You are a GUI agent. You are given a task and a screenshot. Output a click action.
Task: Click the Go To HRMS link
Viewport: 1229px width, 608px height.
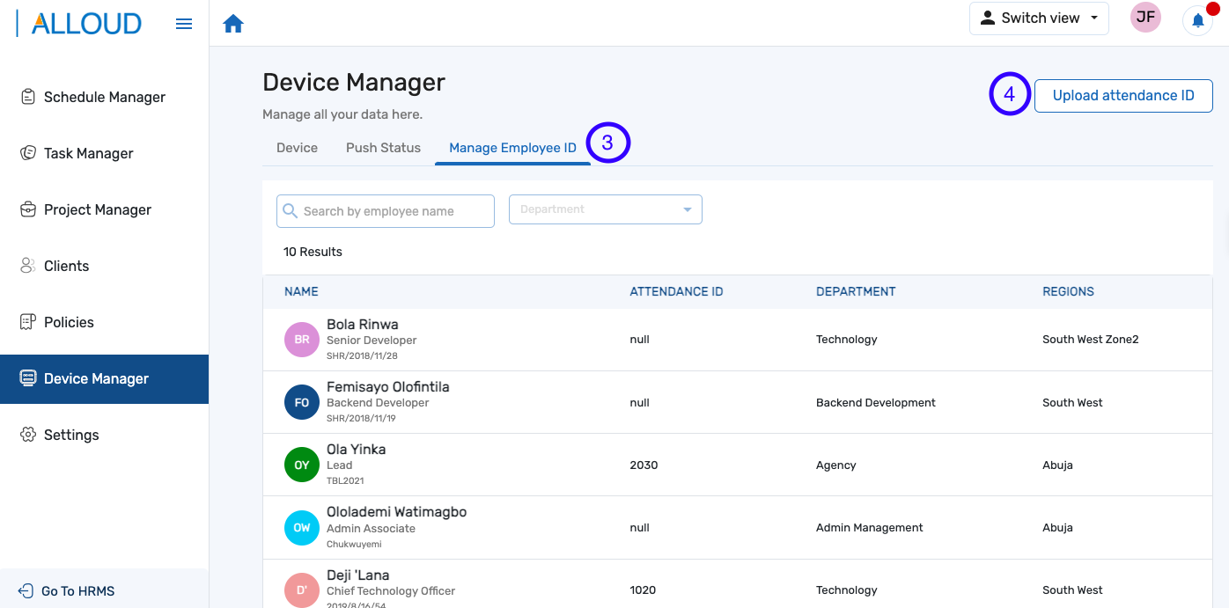pyautogui.click(x=77, y=591)
